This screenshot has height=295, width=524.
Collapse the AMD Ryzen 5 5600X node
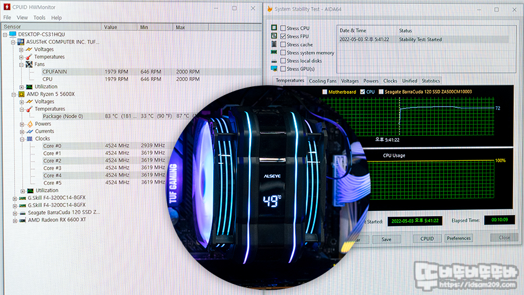pyautogui.click(x=14, y=94)
